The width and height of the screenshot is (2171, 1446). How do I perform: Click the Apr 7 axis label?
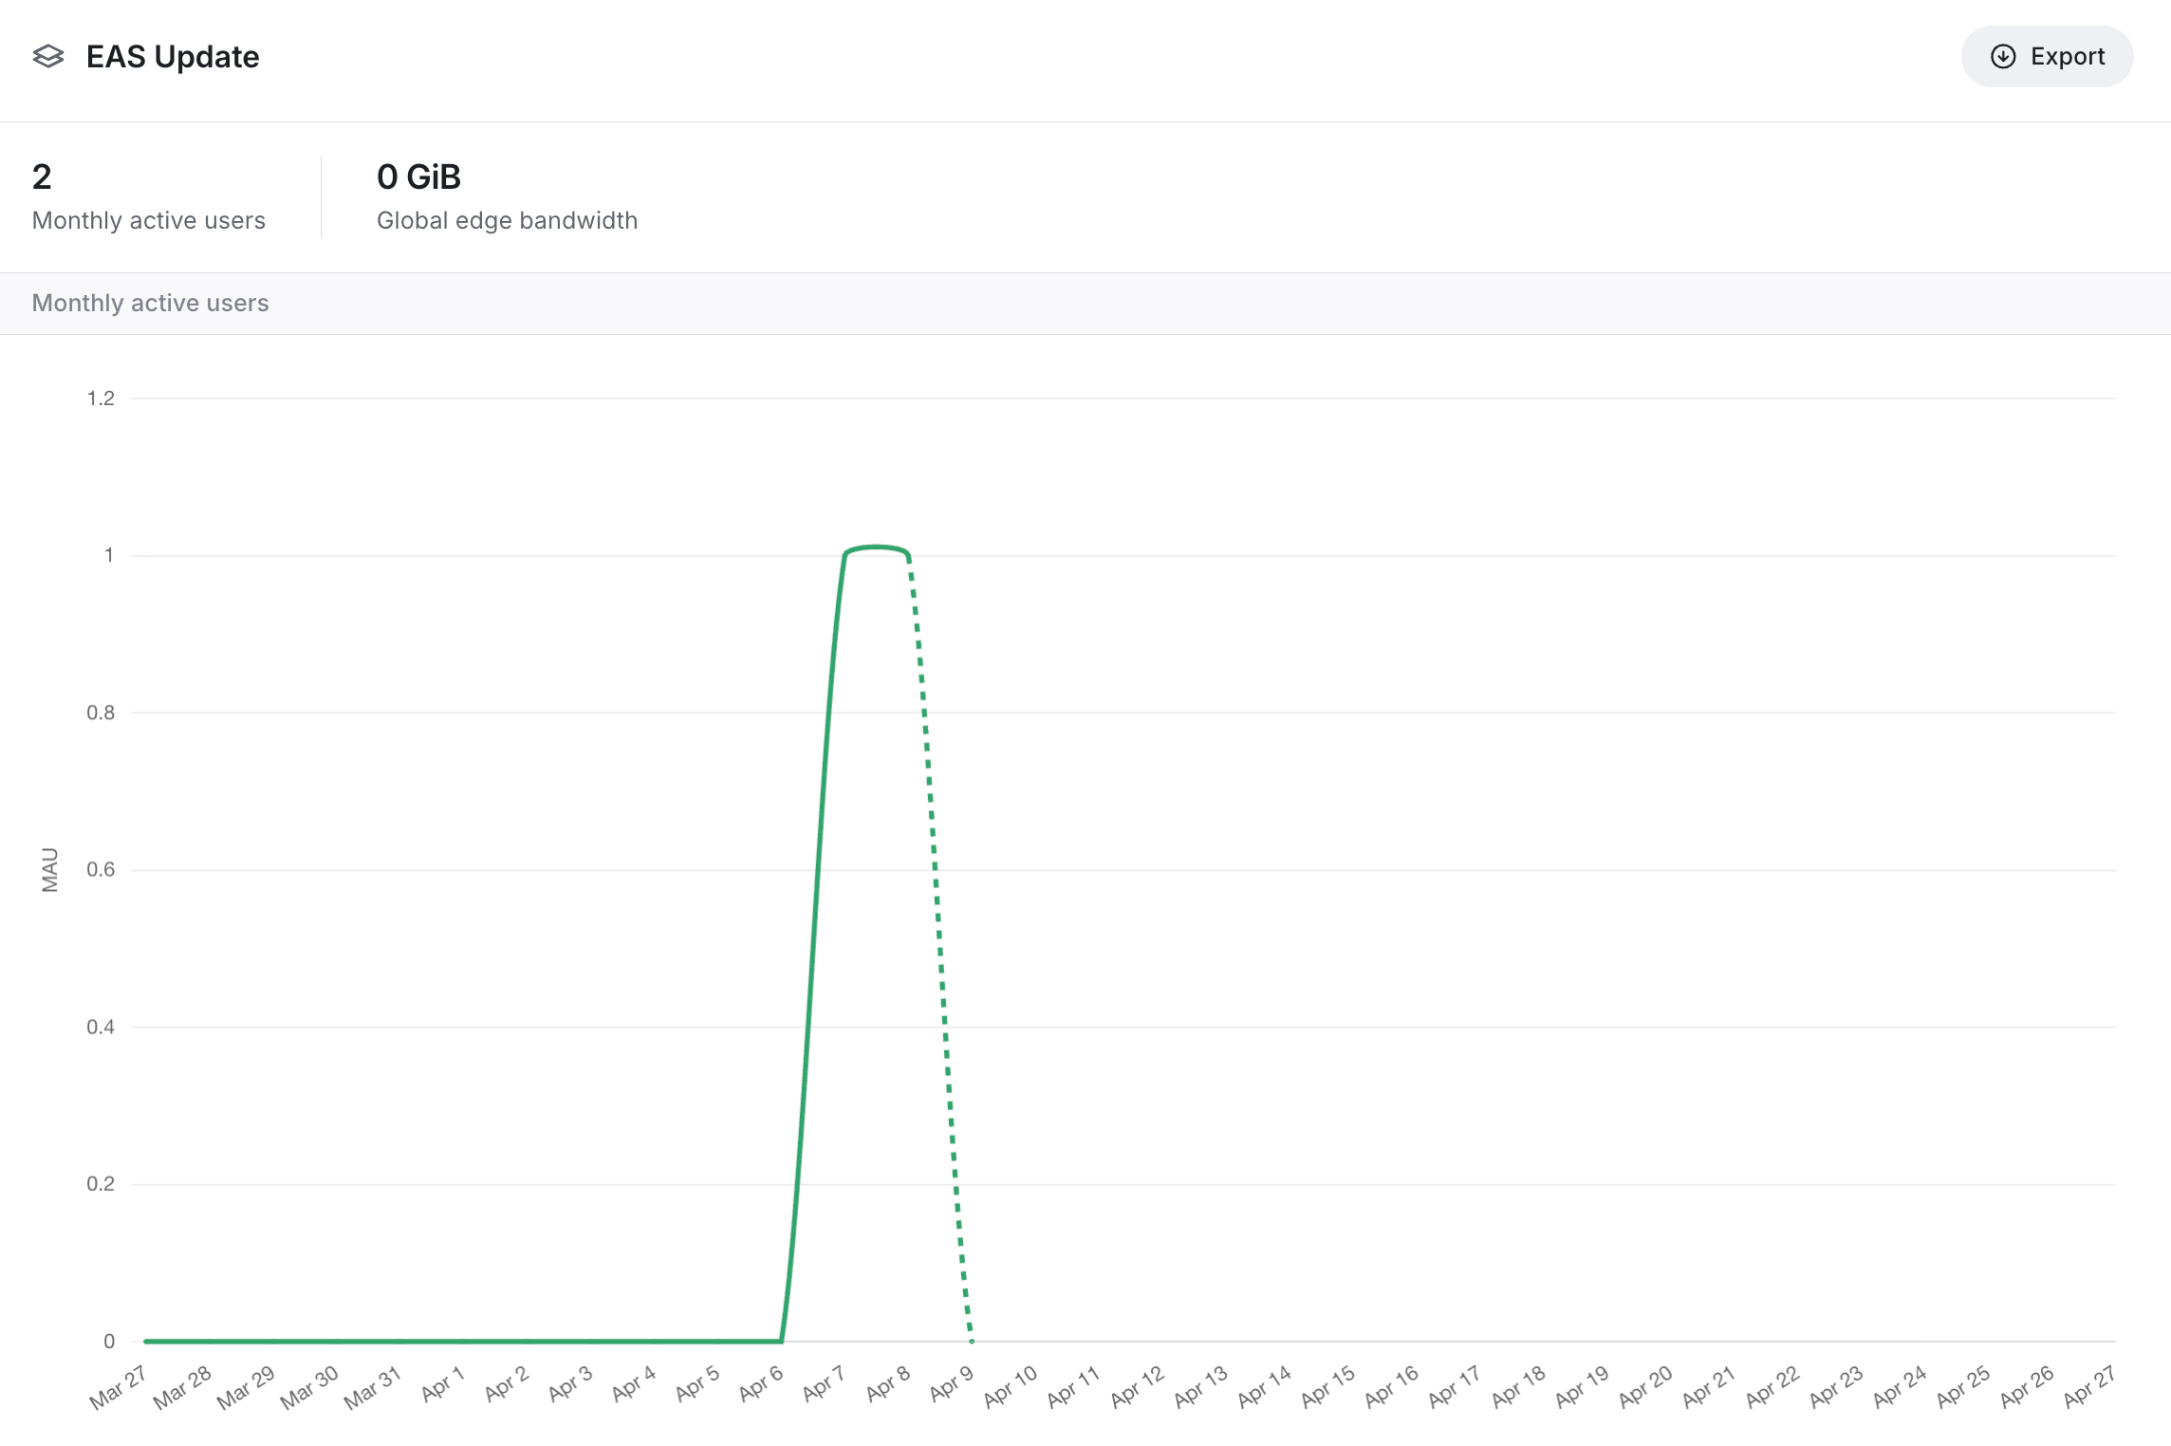tap(823, 1384)
